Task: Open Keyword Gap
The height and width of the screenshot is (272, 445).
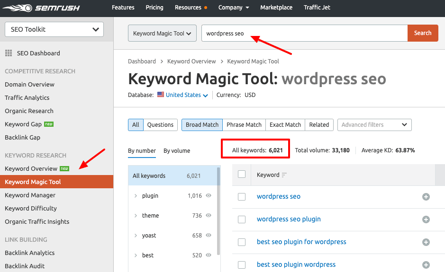Action: point(23,124)
